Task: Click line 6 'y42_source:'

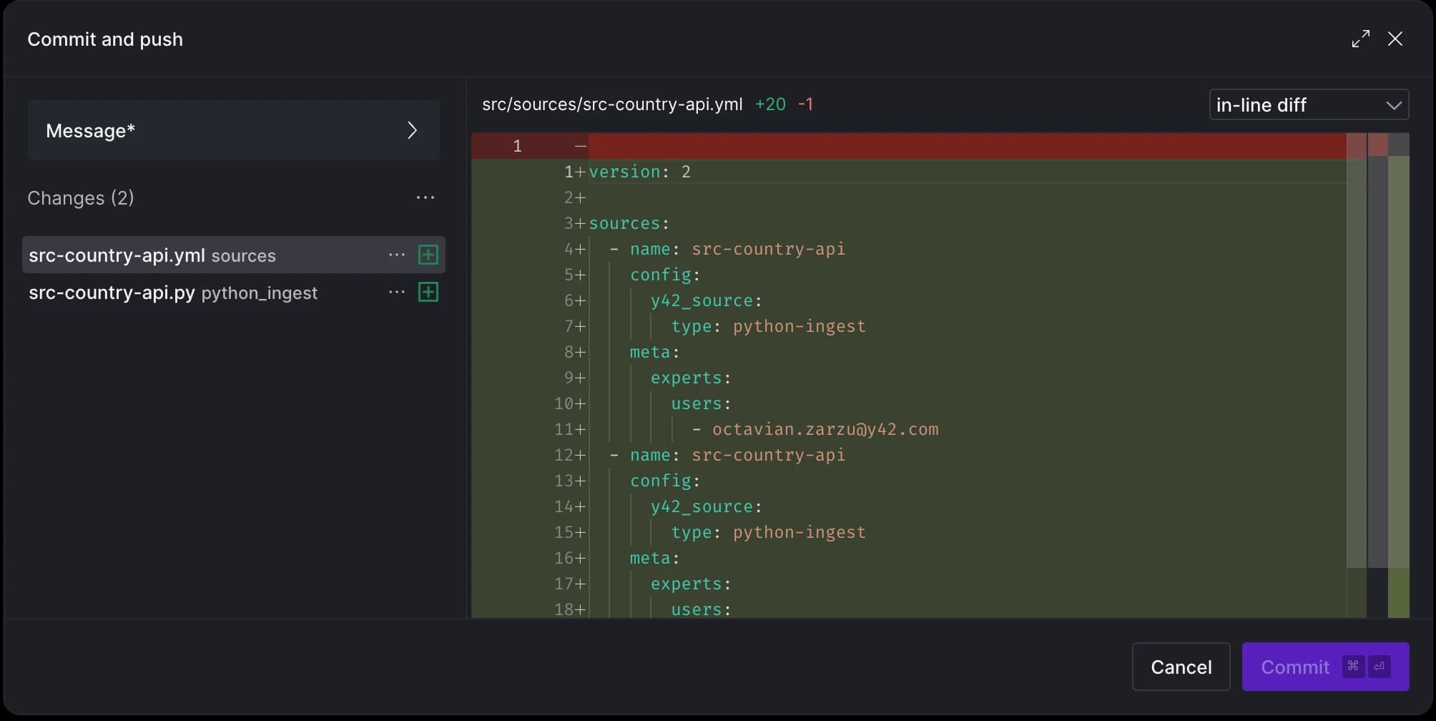Action: click(x=706, y=300)
